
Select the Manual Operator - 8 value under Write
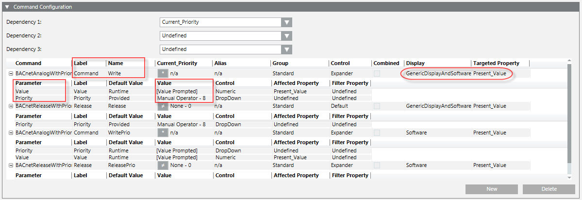click(x=181, y=98)
